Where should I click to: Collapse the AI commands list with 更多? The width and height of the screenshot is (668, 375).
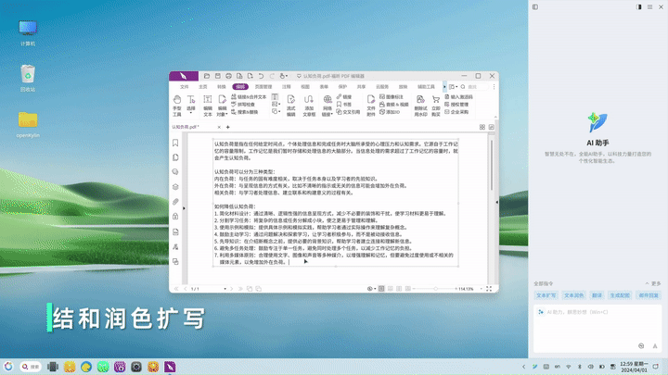[652, 283]
